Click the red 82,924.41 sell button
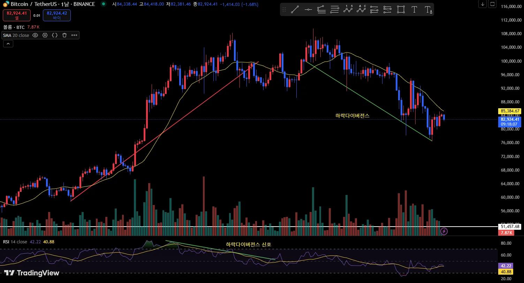The width and height of the screenshot is (524, 283). [17, 15]
